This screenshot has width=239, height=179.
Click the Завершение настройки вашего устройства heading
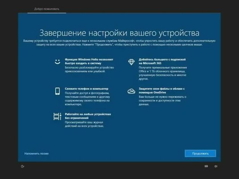[x=119, y=33]
